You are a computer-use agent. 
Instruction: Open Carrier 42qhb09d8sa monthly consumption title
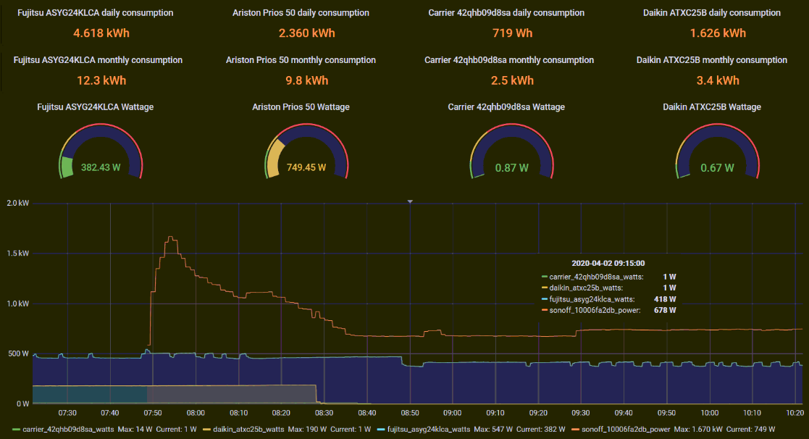(508, 60)
